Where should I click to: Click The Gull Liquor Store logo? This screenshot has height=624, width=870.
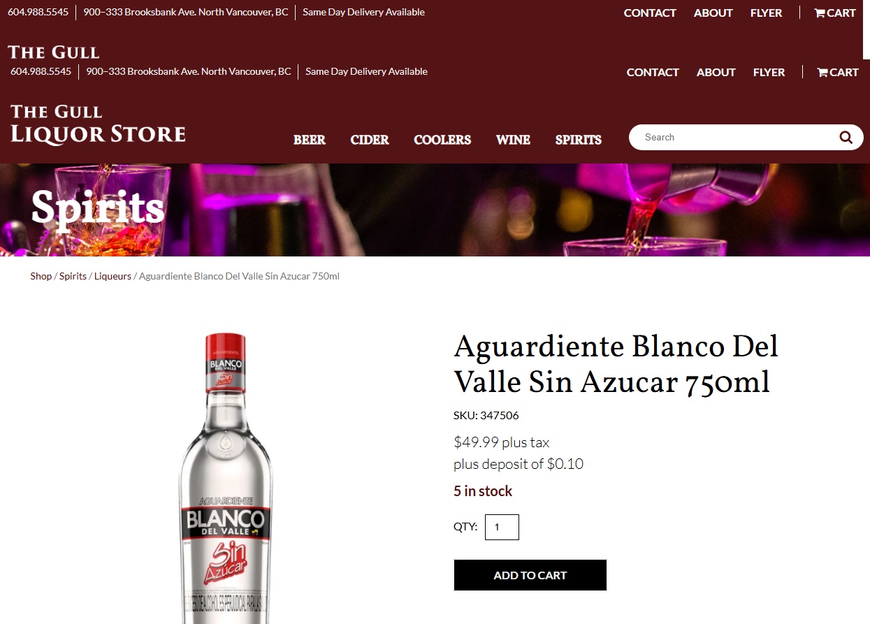98,124
